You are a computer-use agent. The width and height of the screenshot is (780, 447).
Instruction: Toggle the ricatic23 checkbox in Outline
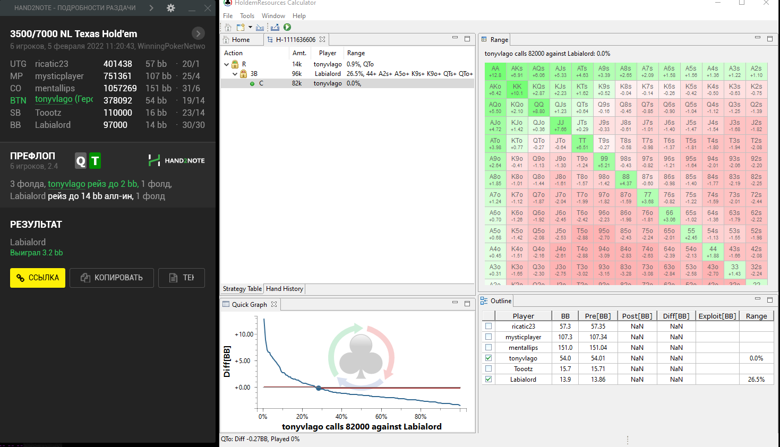point(488,326)
